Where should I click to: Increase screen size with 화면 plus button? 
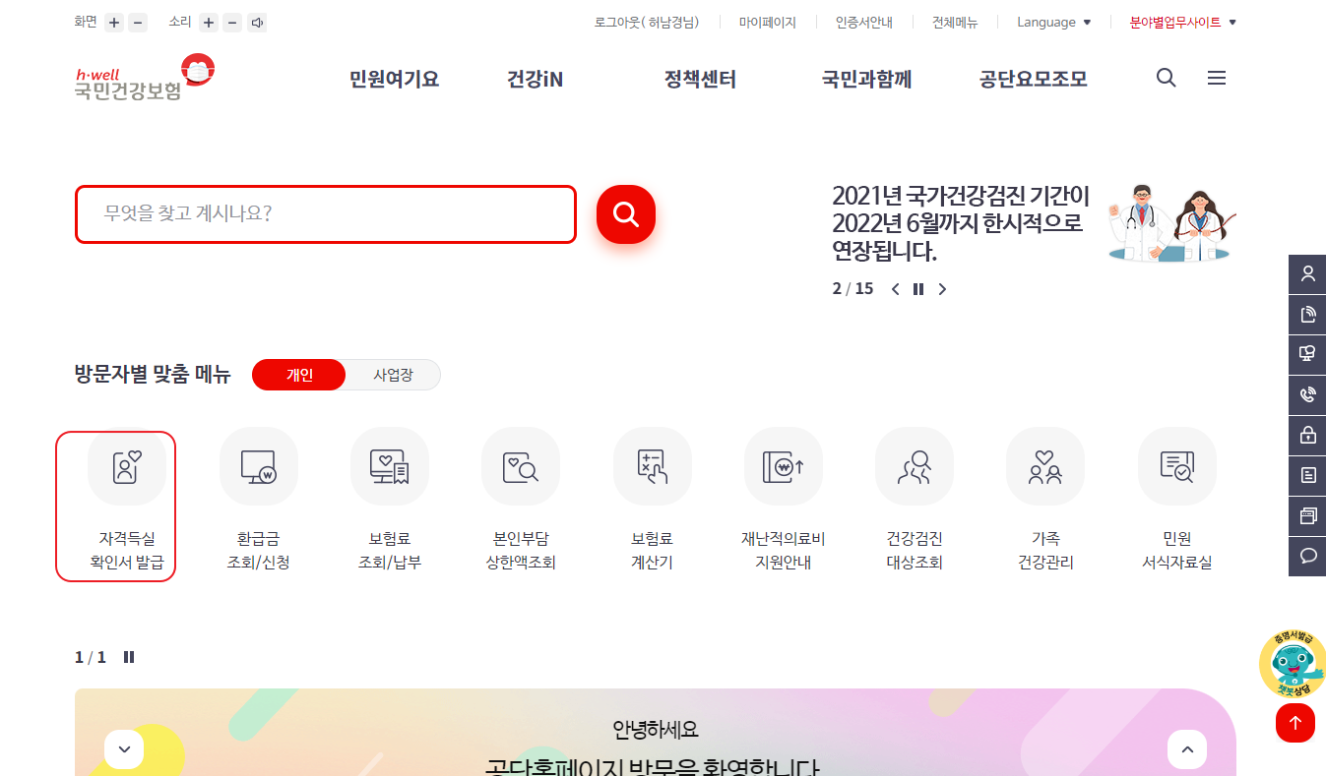(x=114, y=22)
